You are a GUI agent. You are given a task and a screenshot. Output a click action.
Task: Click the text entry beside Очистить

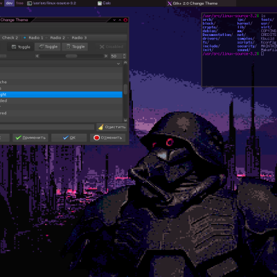(x=47, y=127)
